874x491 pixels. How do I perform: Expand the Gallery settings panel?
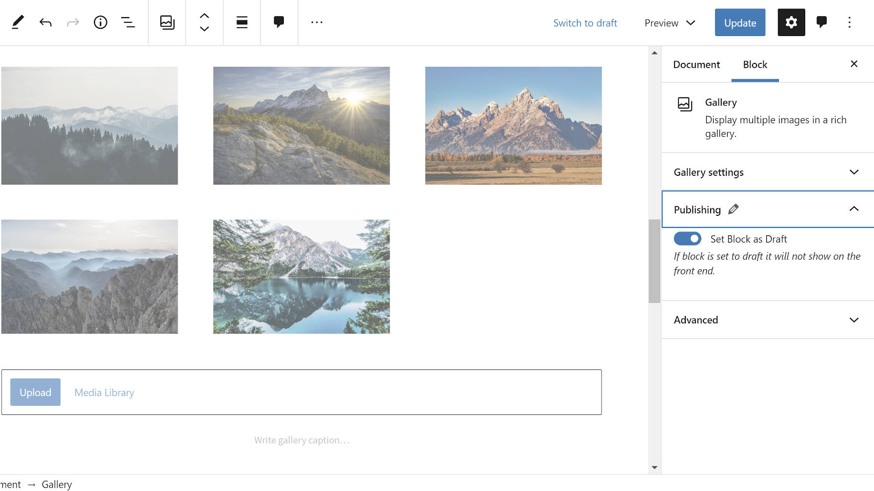coord(767,172)
